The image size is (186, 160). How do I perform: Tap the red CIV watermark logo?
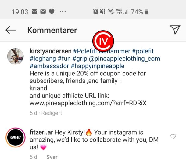coord(103,41)
